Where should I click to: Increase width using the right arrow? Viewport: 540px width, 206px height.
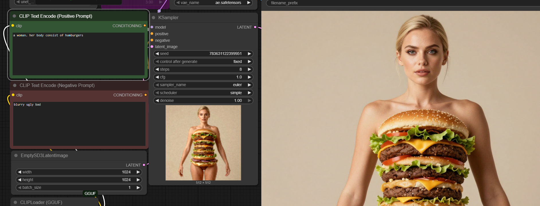pyautogui.click(x=138, y=172)
